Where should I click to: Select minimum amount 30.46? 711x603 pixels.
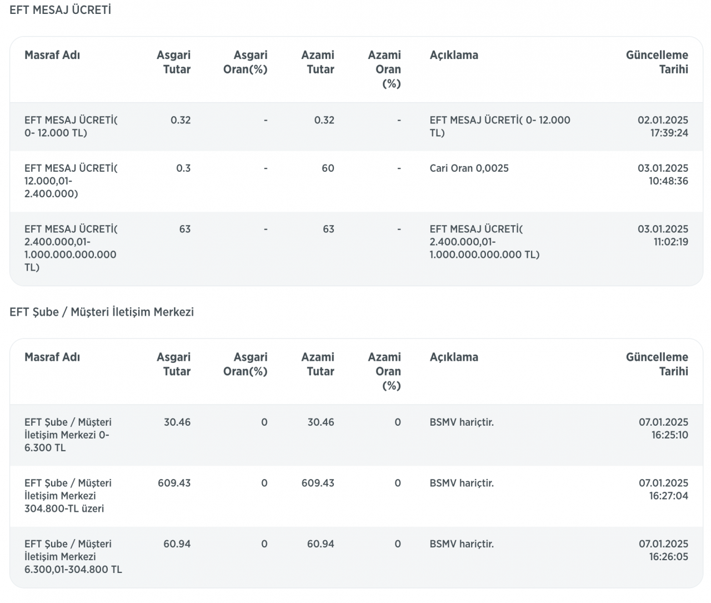pos(177,422)
